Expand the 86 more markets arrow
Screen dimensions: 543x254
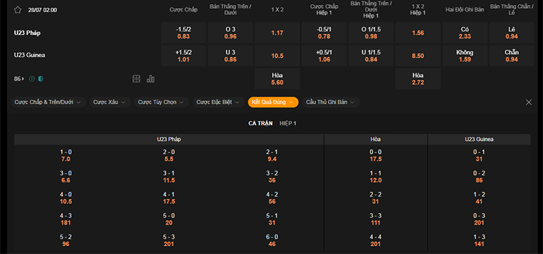19,79
